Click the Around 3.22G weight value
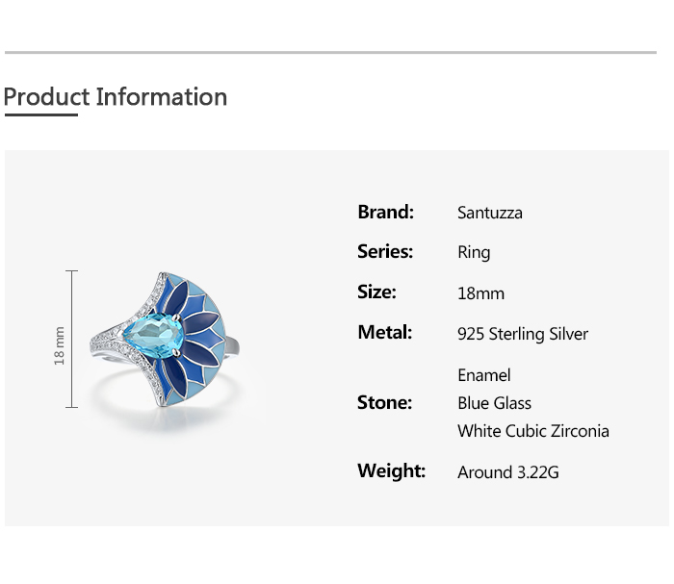Viewport: 674px width, 584px height. point(508,472)
